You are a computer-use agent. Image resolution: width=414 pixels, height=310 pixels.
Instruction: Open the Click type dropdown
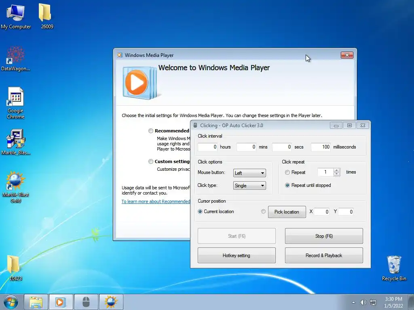point(249,186)
